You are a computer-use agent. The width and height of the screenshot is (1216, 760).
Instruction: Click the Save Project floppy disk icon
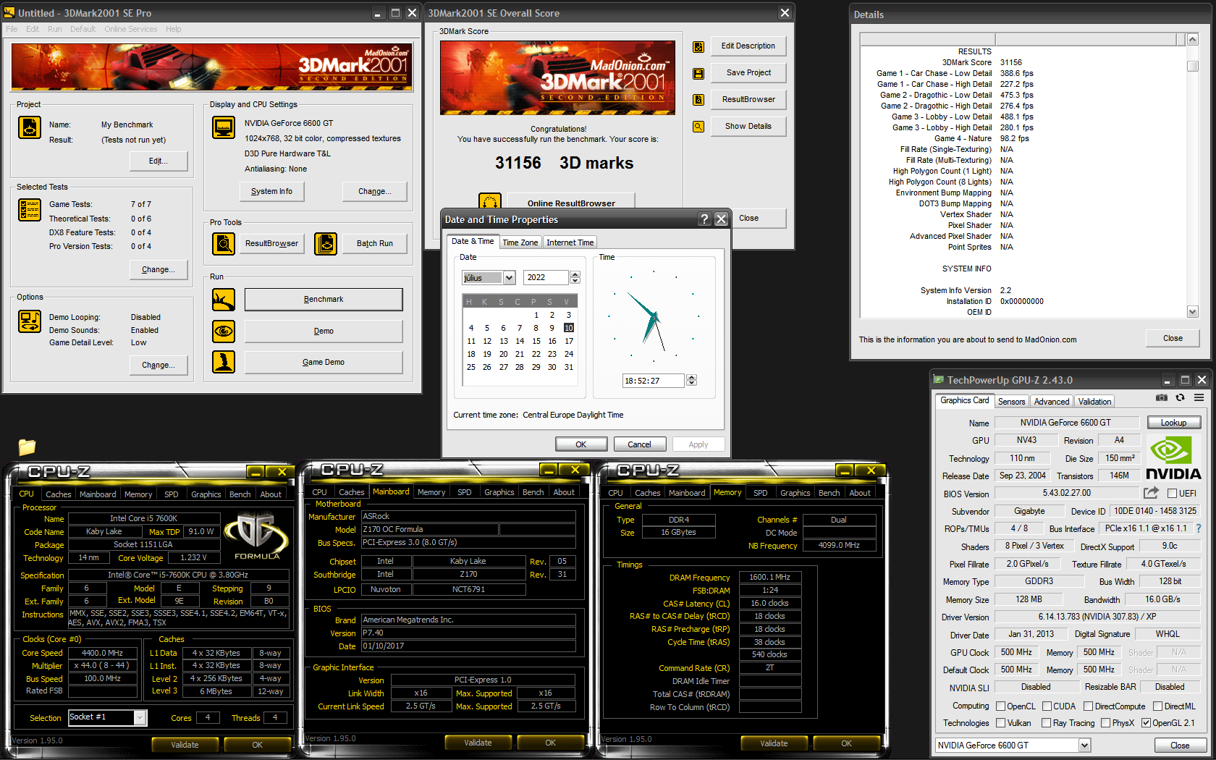pyautogui.click(x=698, y=73)
